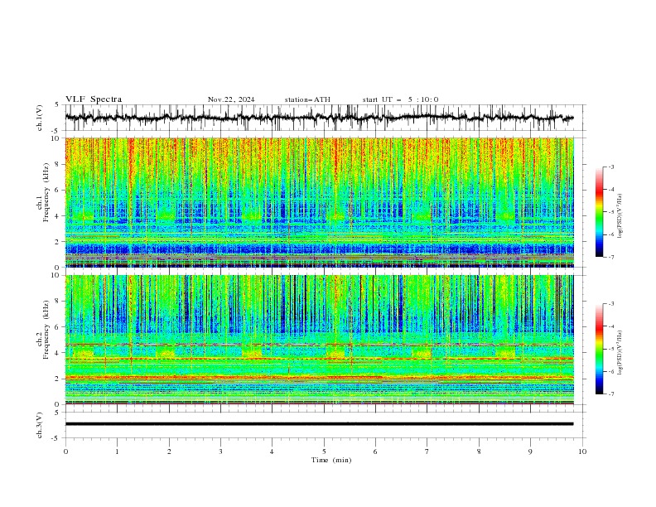Click the "ch.1(V)" axis label

tap(40, 118)
